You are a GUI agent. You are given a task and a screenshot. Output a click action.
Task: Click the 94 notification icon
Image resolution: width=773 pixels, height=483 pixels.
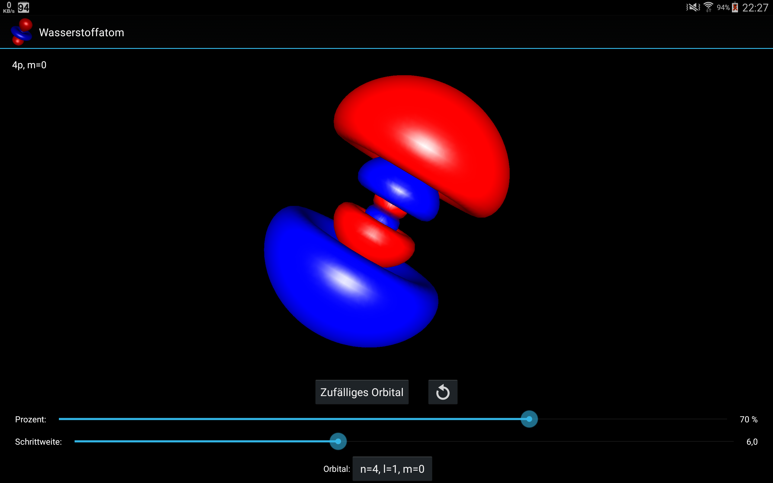click(x=23, y=7)
